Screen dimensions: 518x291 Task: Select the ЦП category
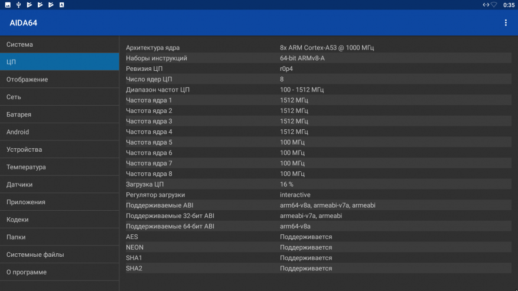[59, 62]
